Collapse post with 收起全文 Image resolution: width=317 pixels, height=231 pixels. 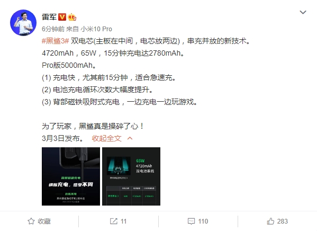106,138
